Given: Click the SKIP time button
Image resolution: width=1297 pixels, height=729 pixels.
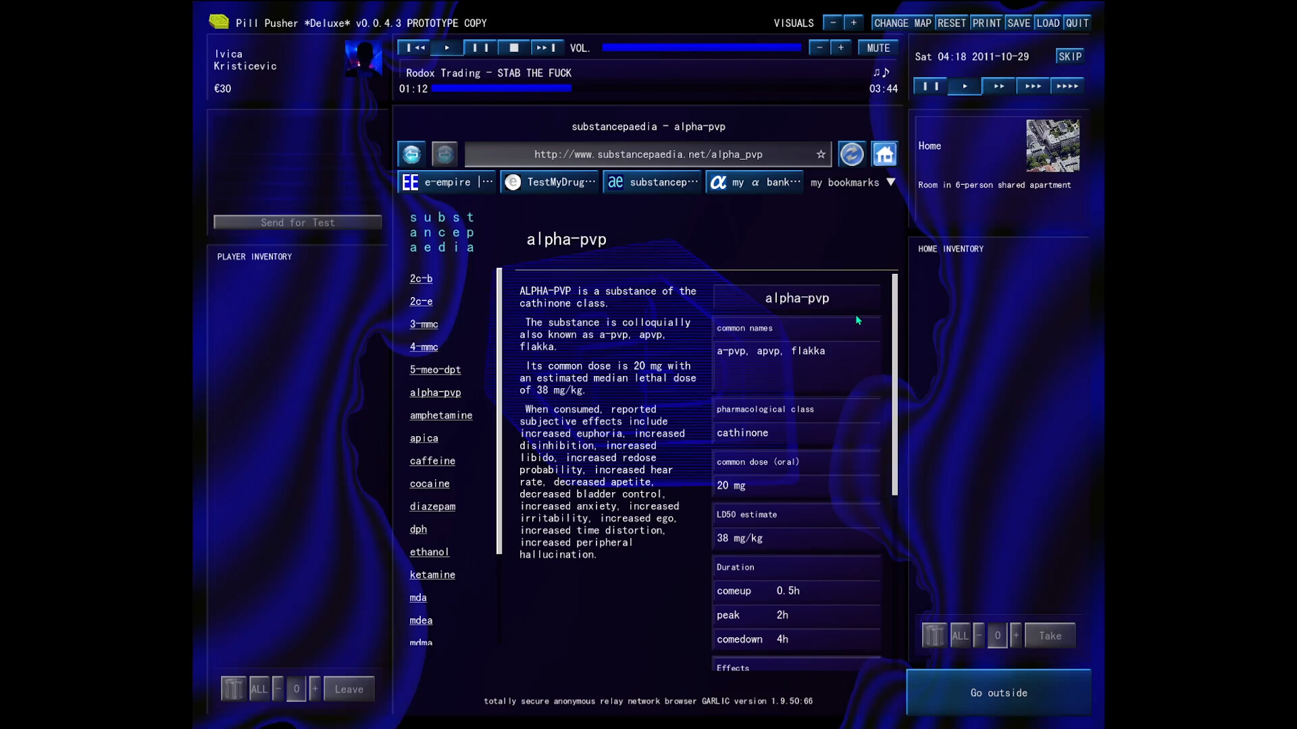Looking at the screenshot, I should 1070,57.
